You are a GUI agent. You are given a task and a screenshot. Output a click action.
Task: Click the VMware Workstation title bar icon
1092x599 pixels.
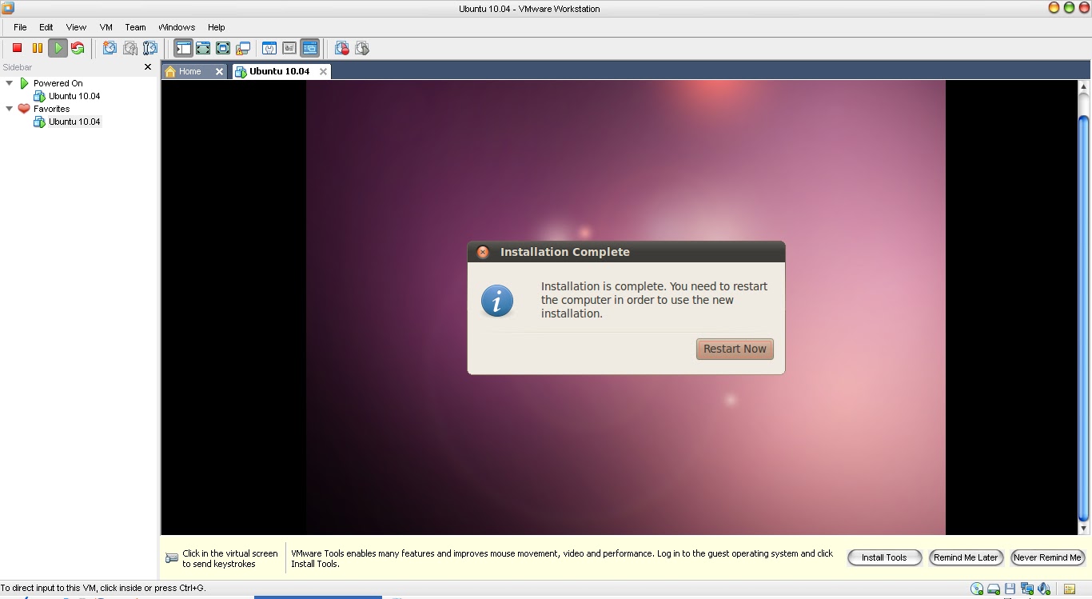(8, 8)
